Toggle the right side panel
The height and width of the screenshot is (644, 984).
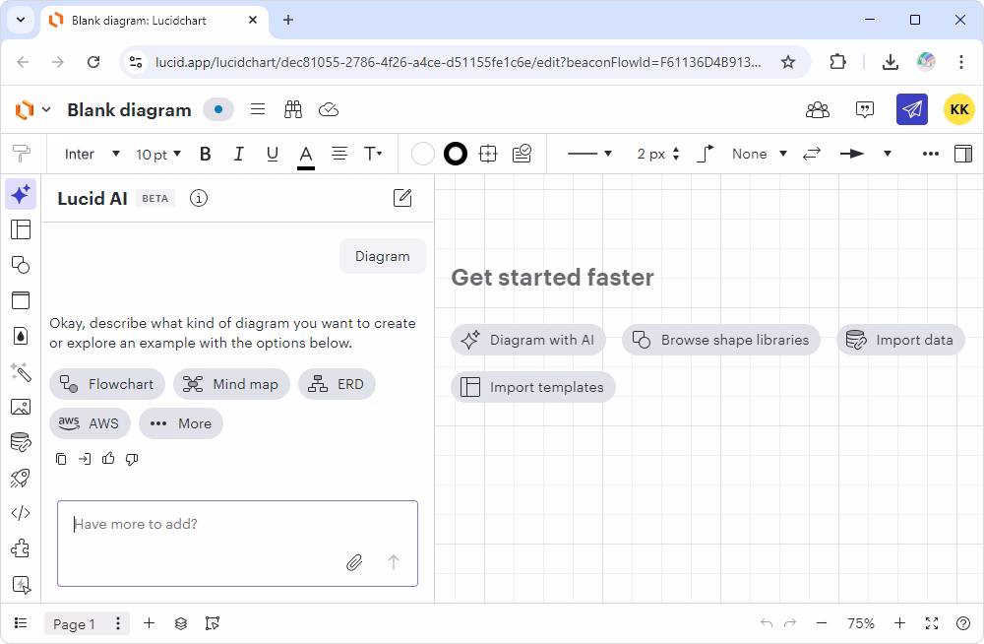[962, 154]
